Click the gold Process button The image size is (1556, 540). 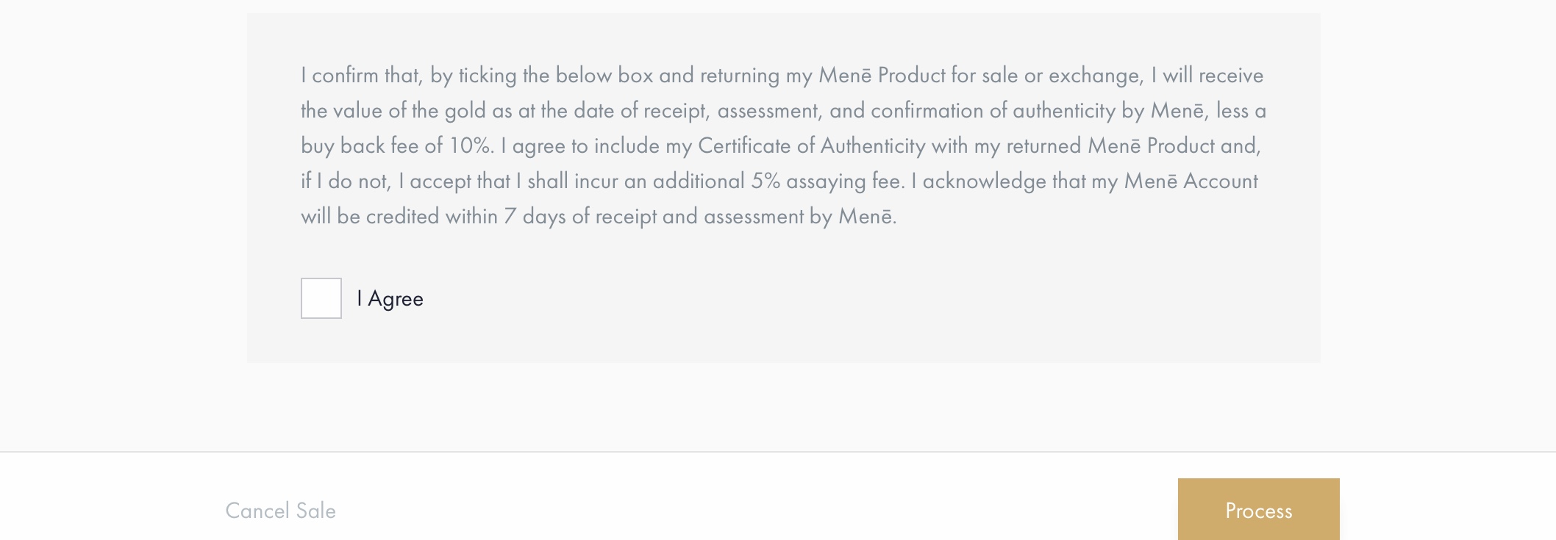click(x=1258, y=509)
